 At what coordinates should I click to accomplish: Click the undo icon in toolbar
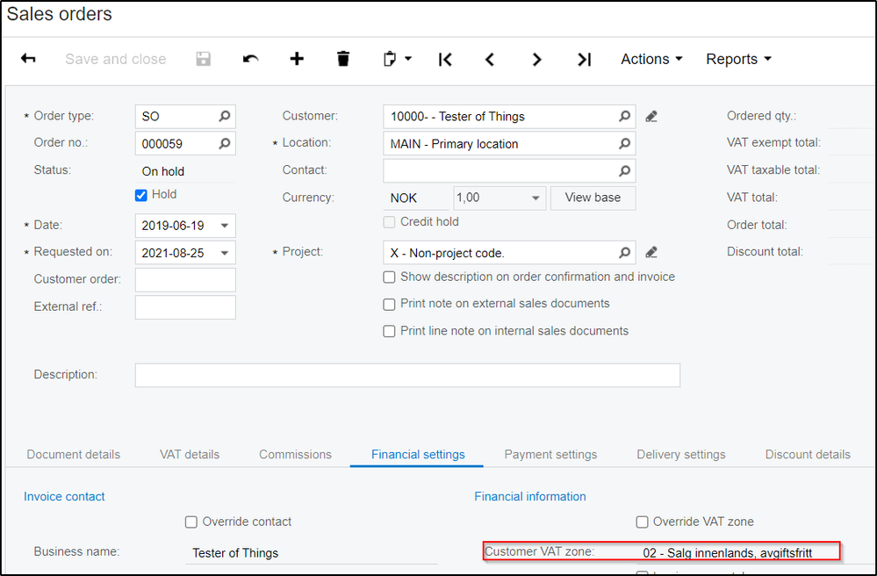pyautogui.click(x=251, y=59)
